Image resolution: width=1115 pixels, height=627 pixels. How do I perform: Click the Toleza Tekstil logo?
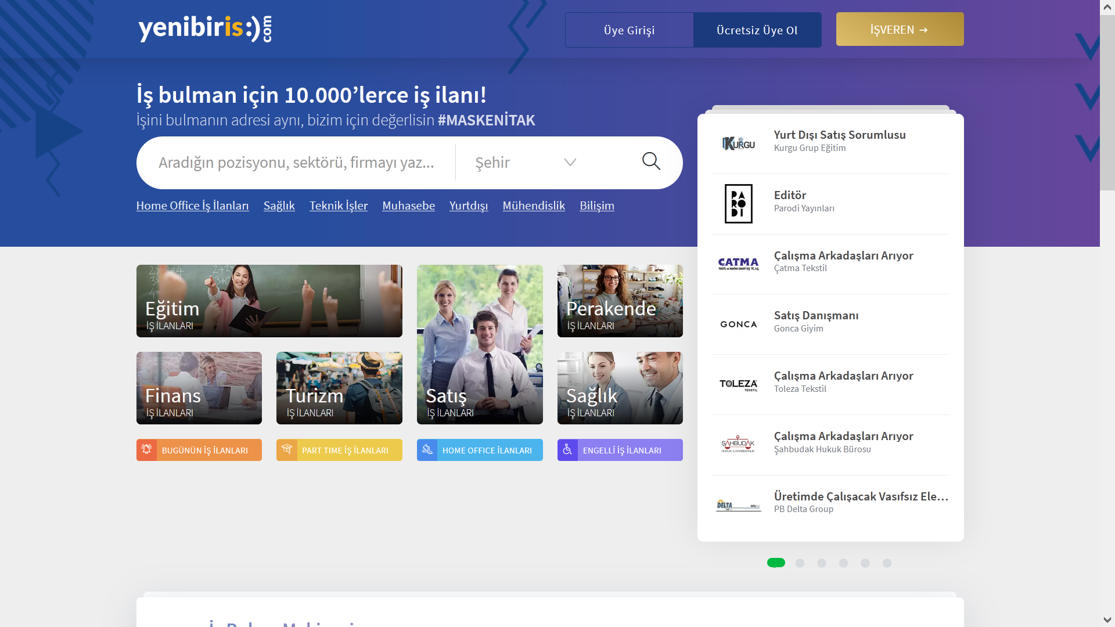[x=739, y=385]
